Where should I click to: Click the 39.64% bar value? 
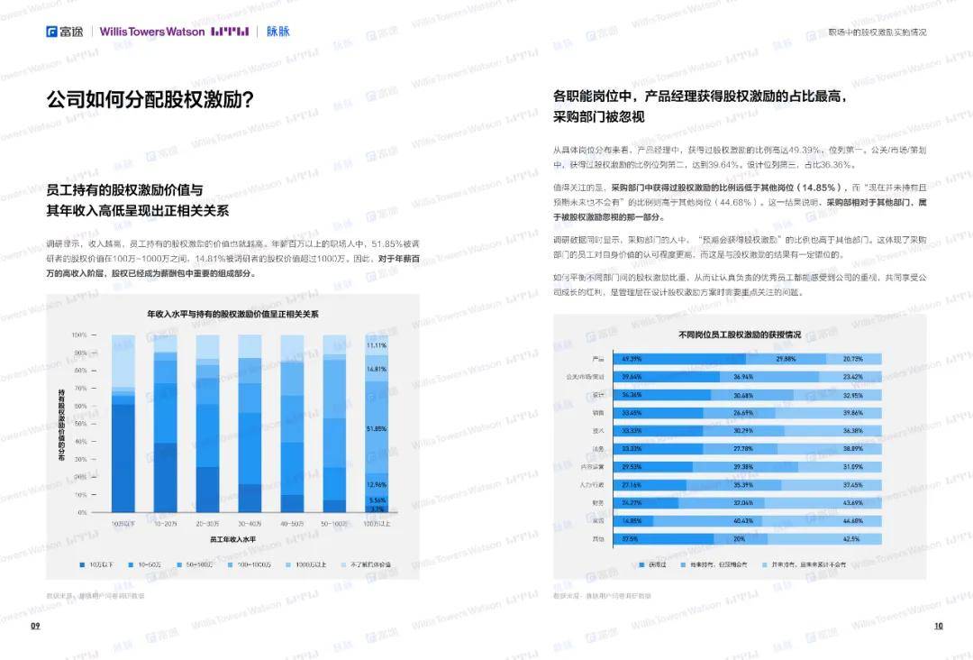tap(632, 377)
